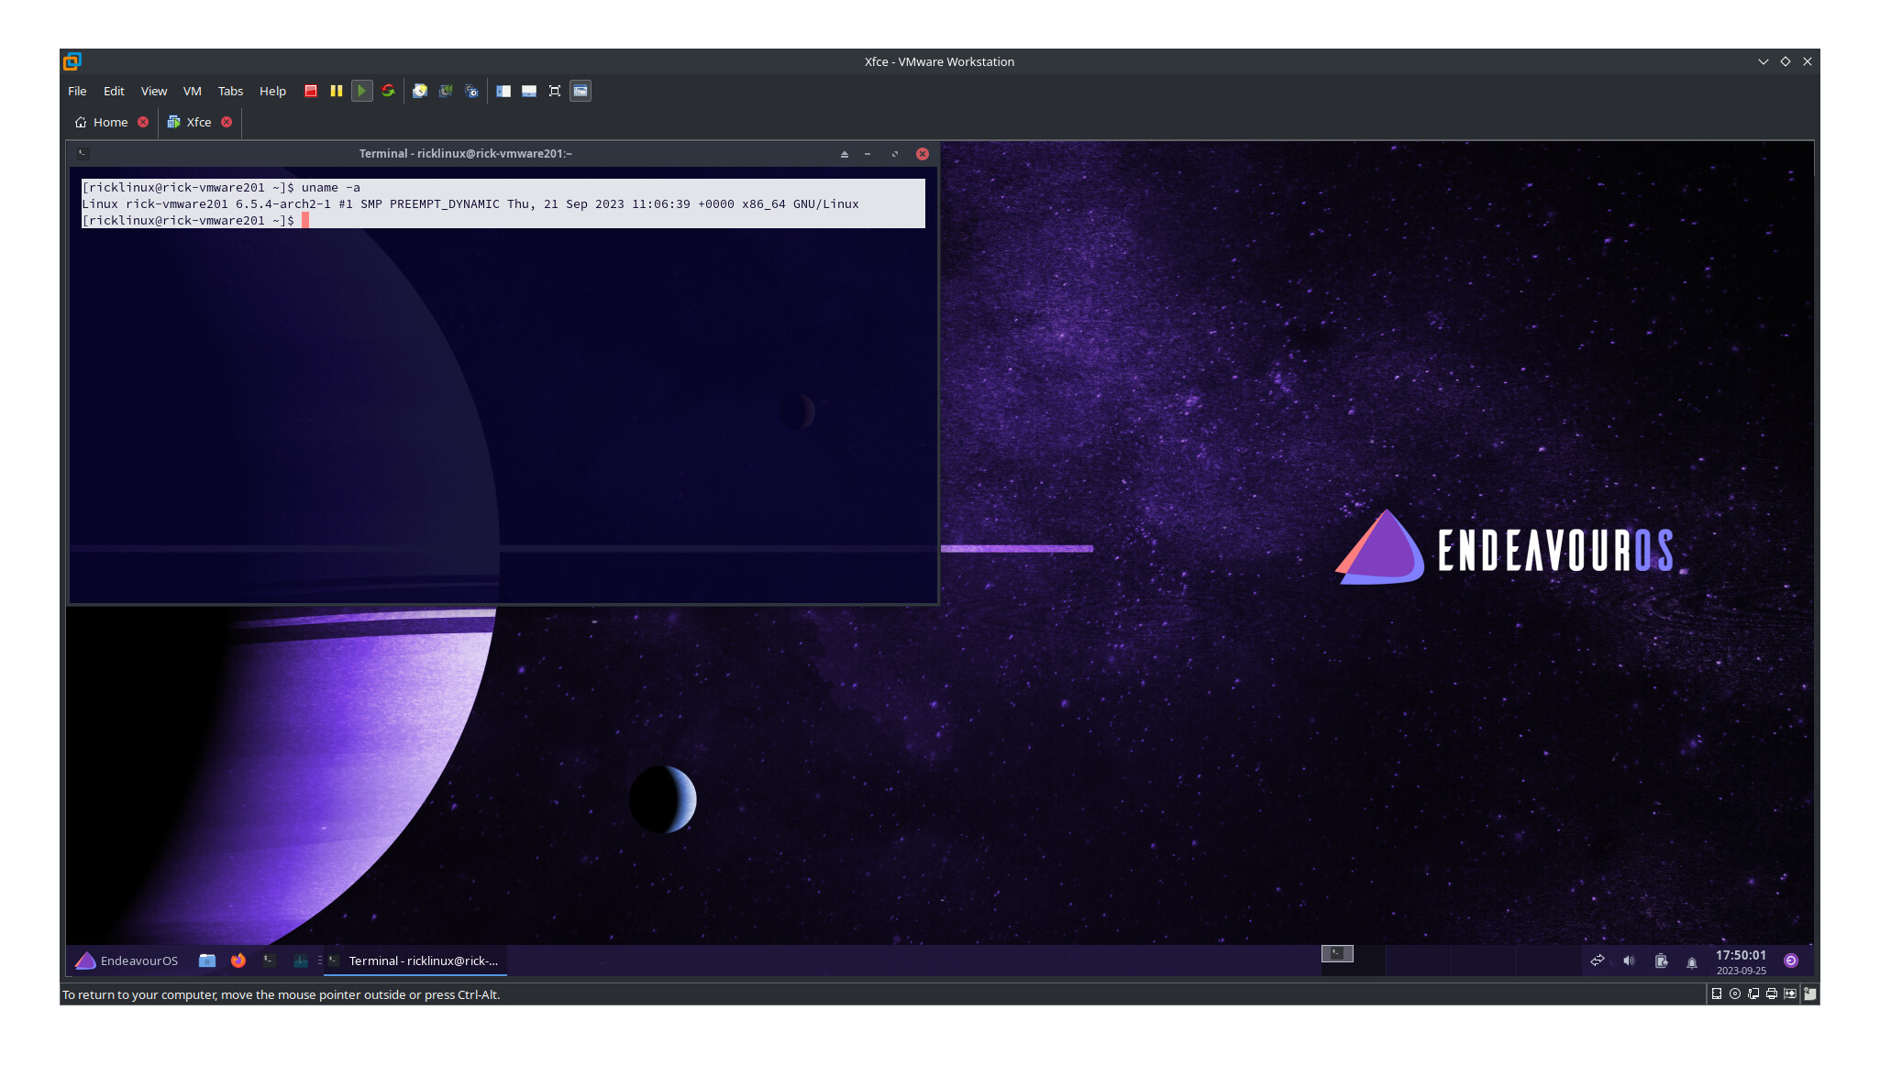This screenshot has height=1076, width=1880.
Task: Close the Home tab
Action: [143, 122]
